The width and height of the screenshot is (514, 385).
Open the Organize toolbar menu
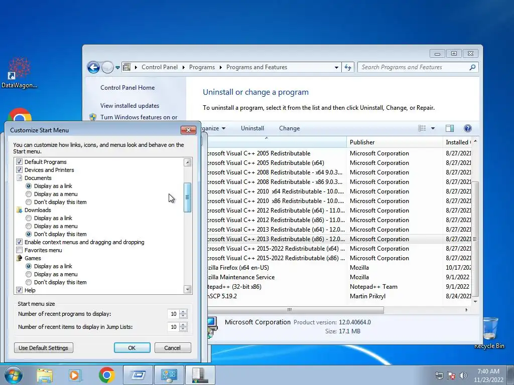(x=214, y=128)
